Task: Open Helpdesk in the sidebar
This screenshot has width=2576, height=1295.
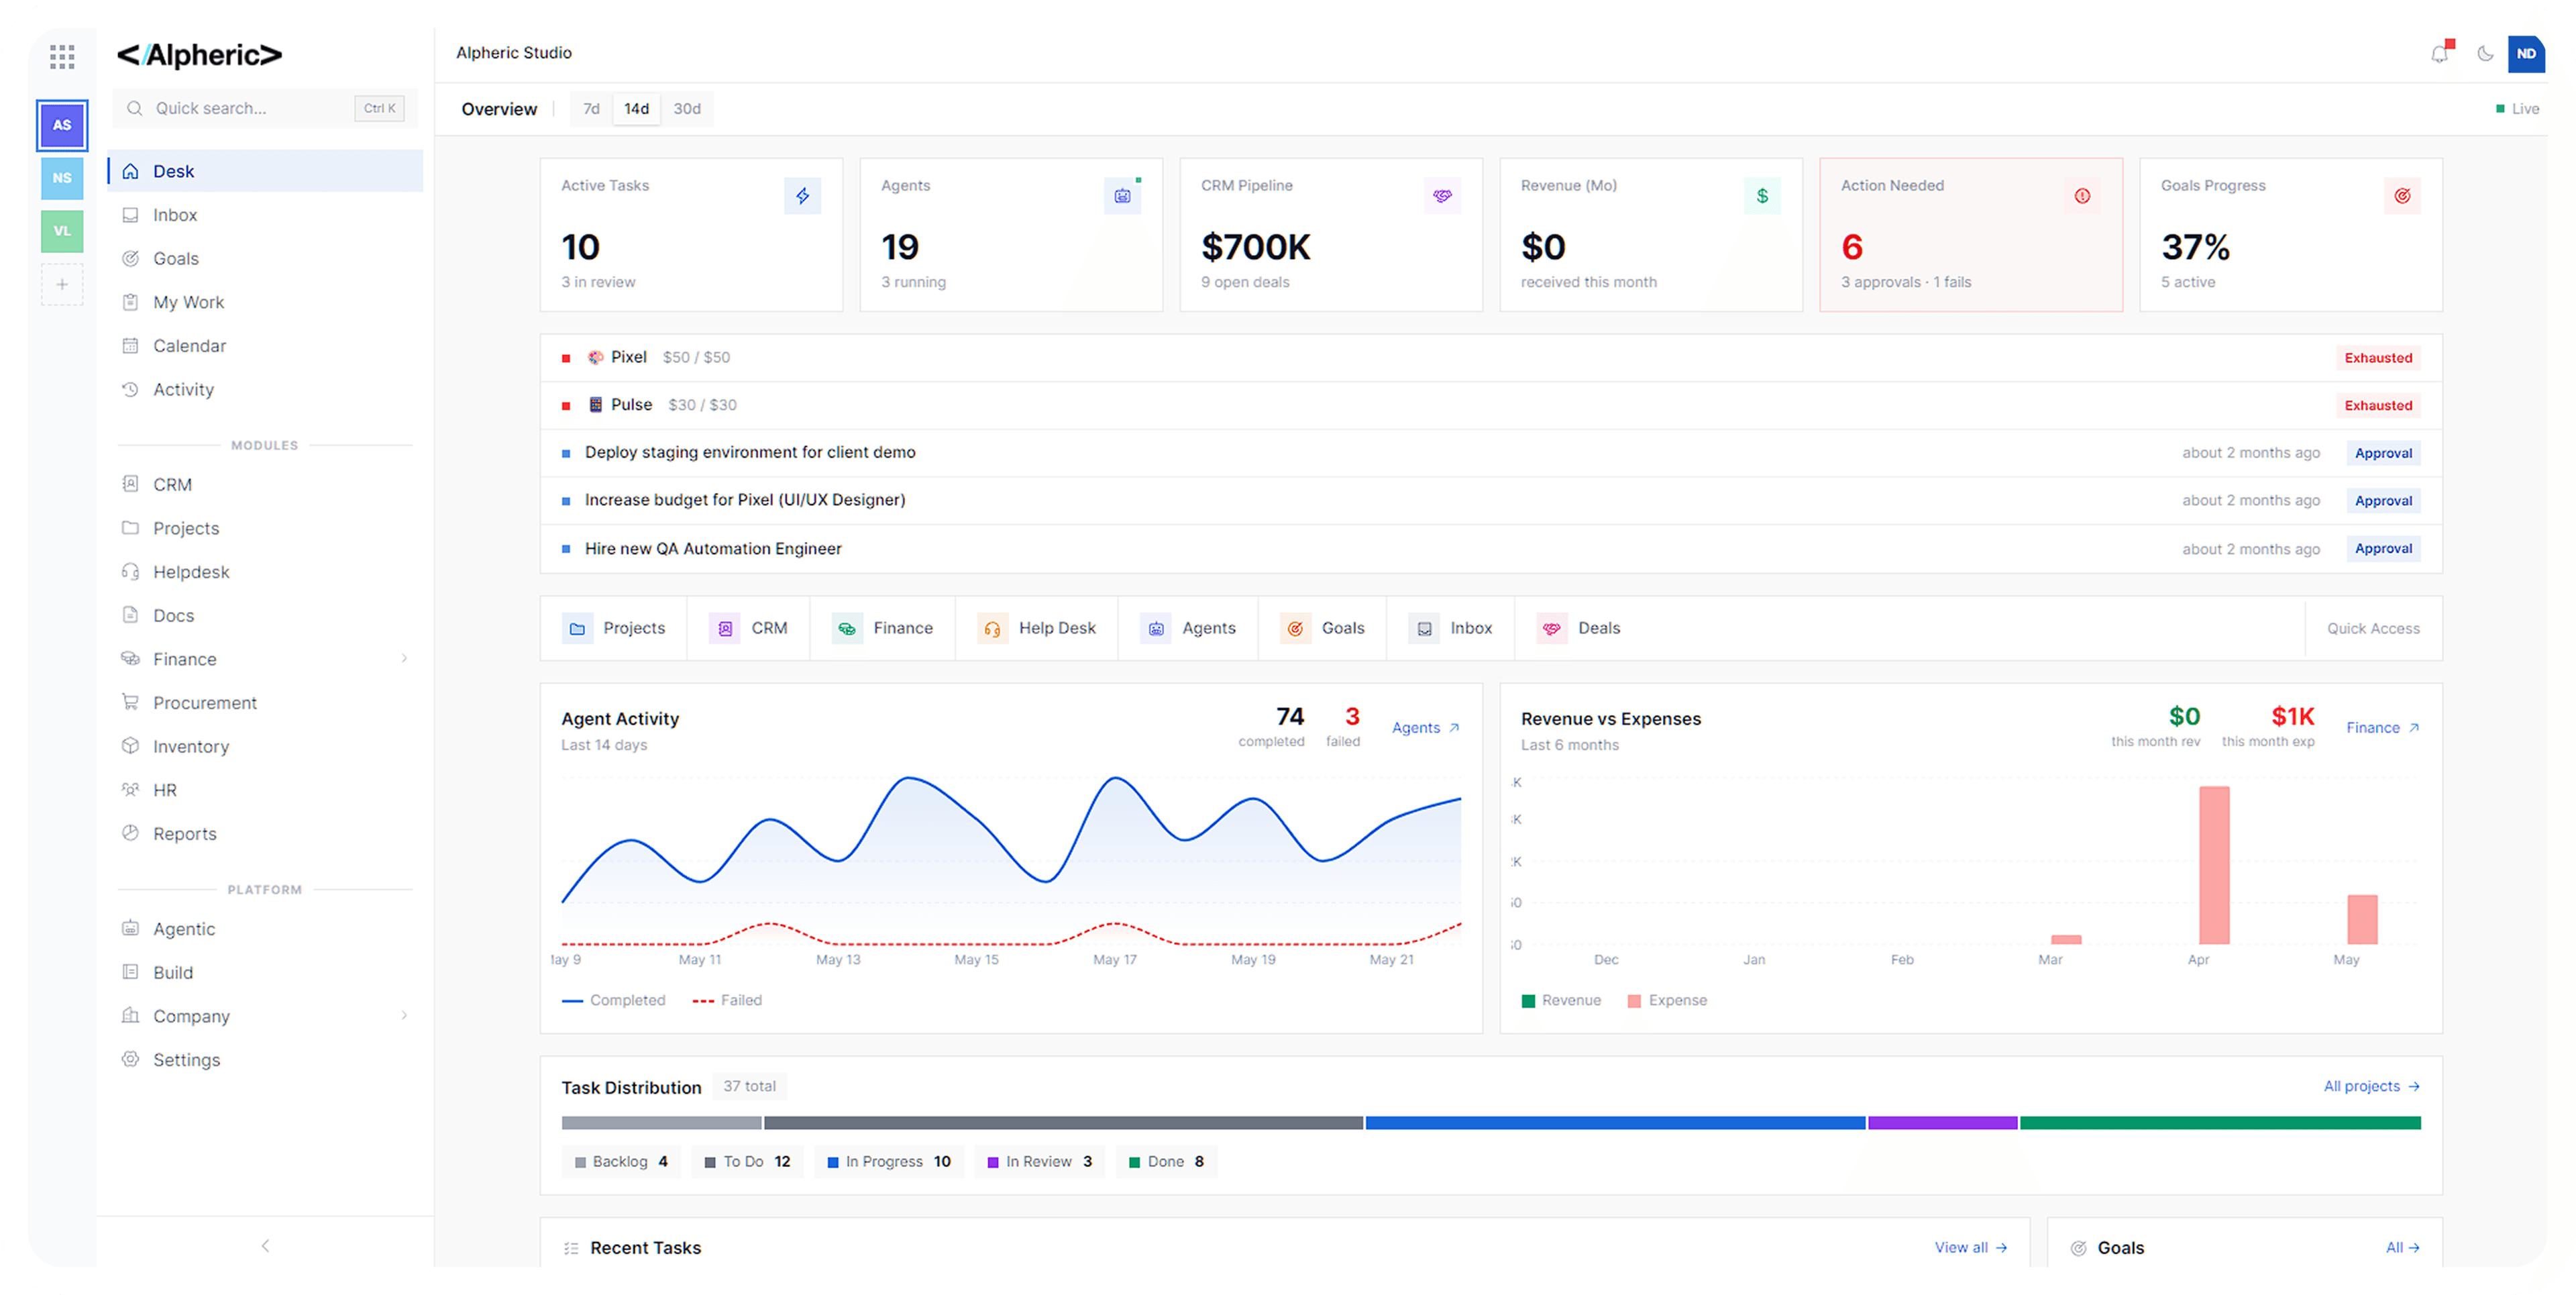Action: pos(265,572)
